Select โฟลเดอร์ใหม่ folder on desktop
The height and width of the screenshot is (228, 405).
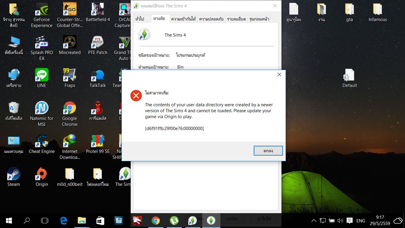(98, 177)
